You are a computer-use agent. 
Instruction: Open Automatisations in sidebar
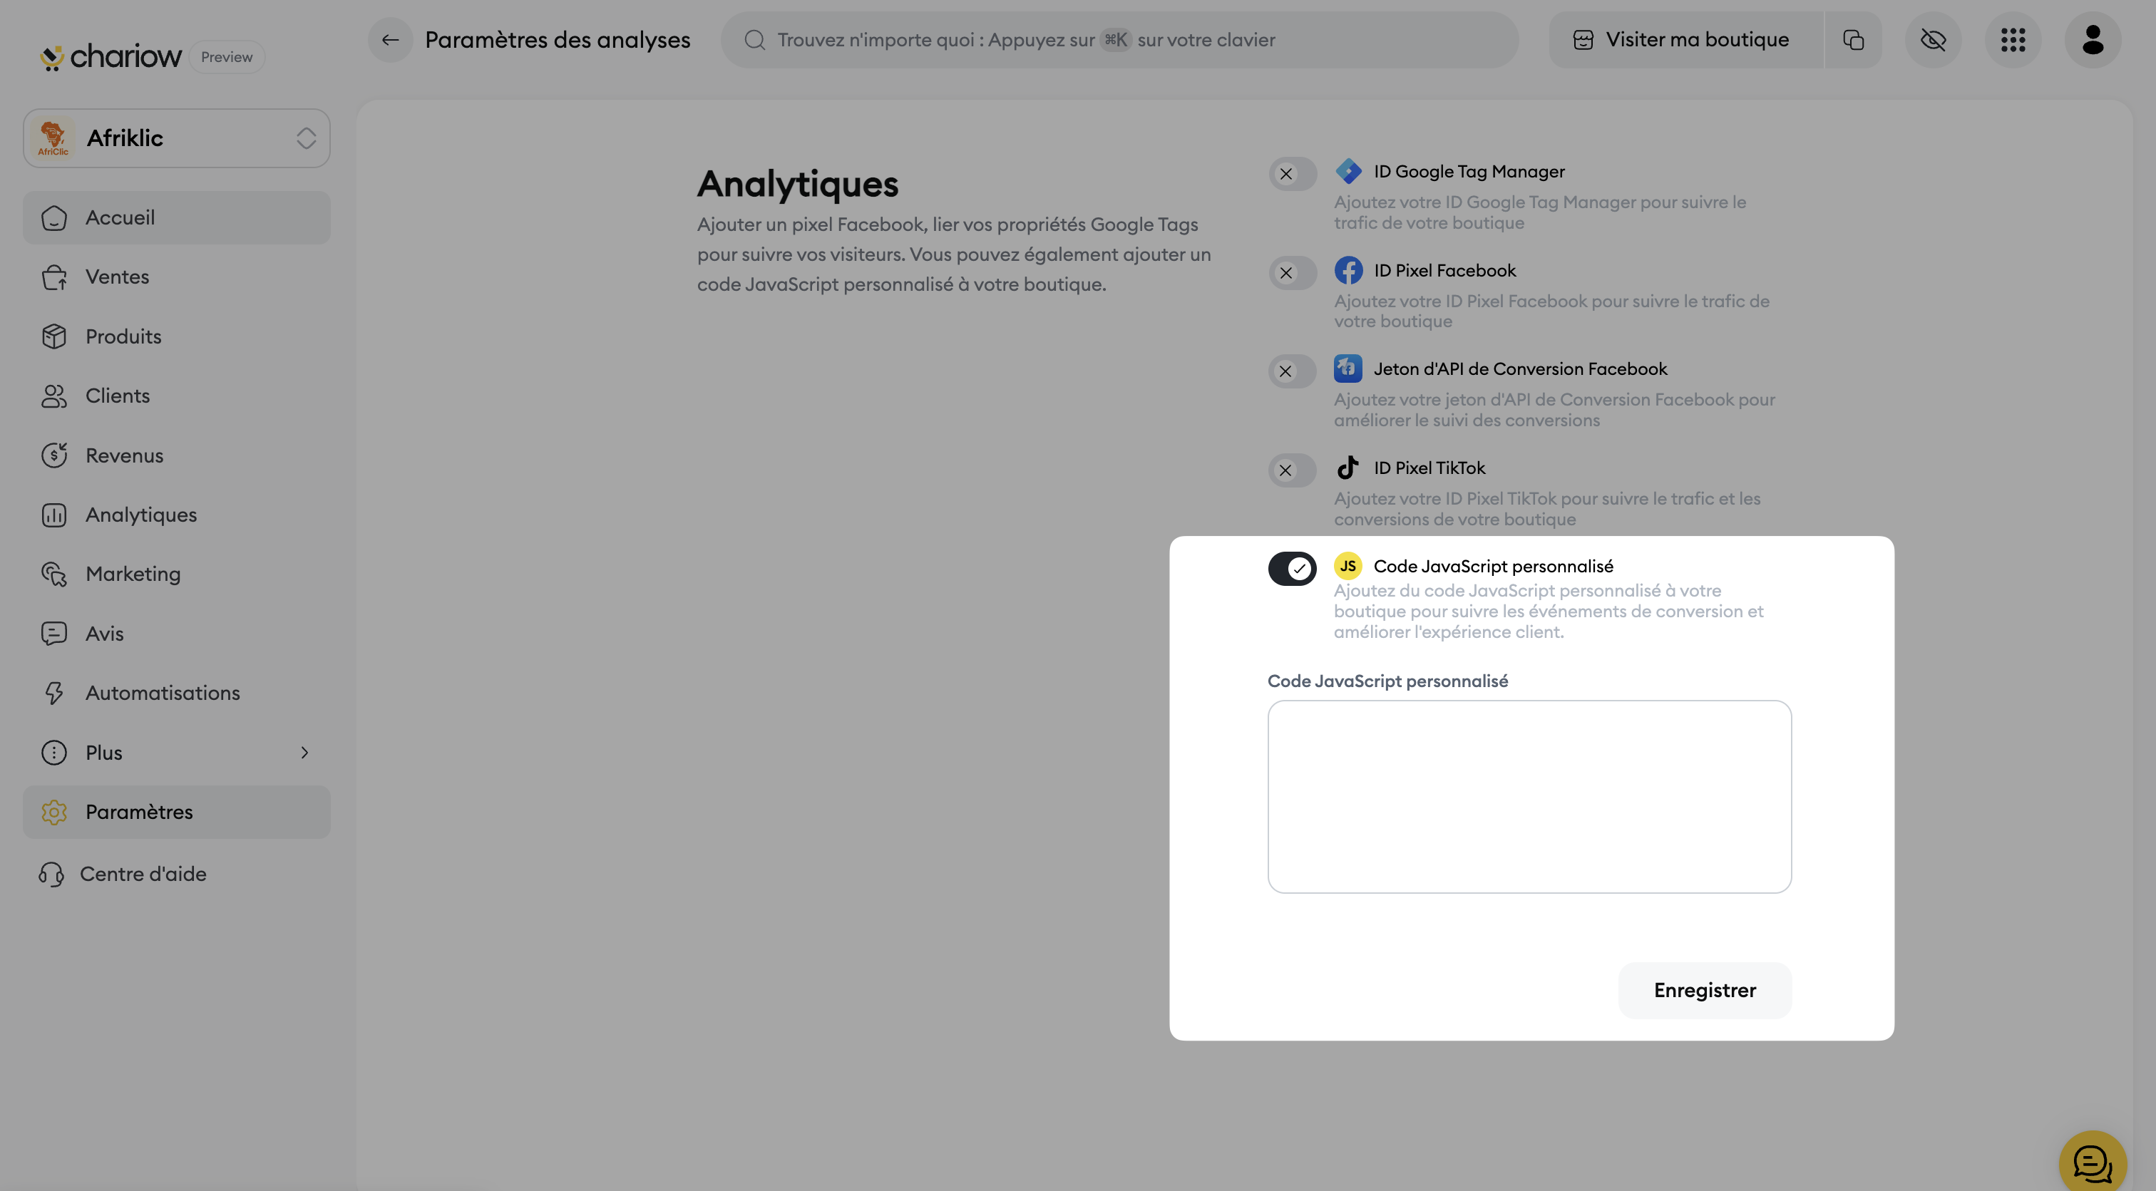pyautogui.click(x=163, y=693)
